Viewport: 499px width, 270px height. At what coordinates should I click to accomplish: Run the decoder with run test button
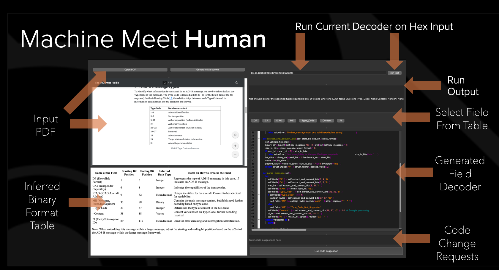(394, 73)
